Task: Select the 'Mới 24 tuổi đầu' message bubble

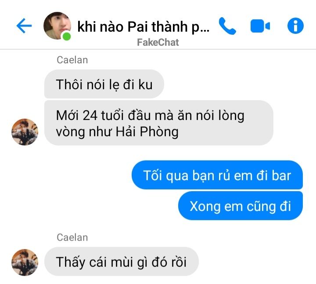Action: tap(158, 123)
